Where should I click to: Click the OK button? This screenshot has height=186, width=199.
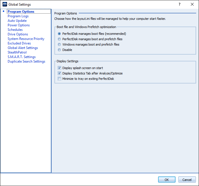(167, 179)
